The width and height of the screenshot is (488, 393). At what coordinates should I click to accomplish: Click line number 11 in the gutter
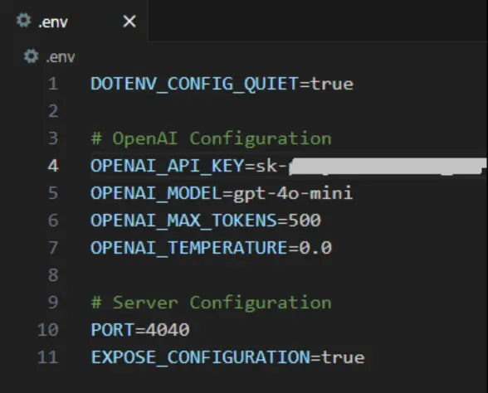coord(47,357)
